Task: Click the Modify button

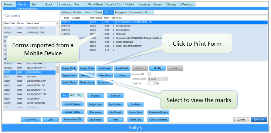Action: pyautogui.click(x=157, y=68)
